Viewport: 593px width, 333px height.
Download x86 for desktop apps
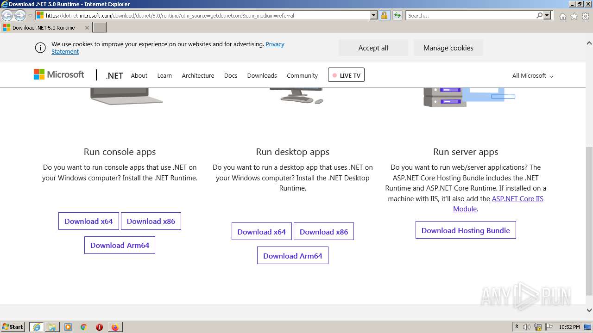324,232
